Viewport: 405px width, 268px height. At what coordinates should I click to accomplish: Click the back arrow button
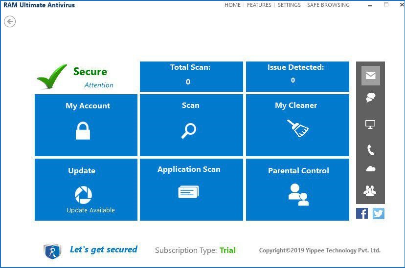[x=10, y=21]
